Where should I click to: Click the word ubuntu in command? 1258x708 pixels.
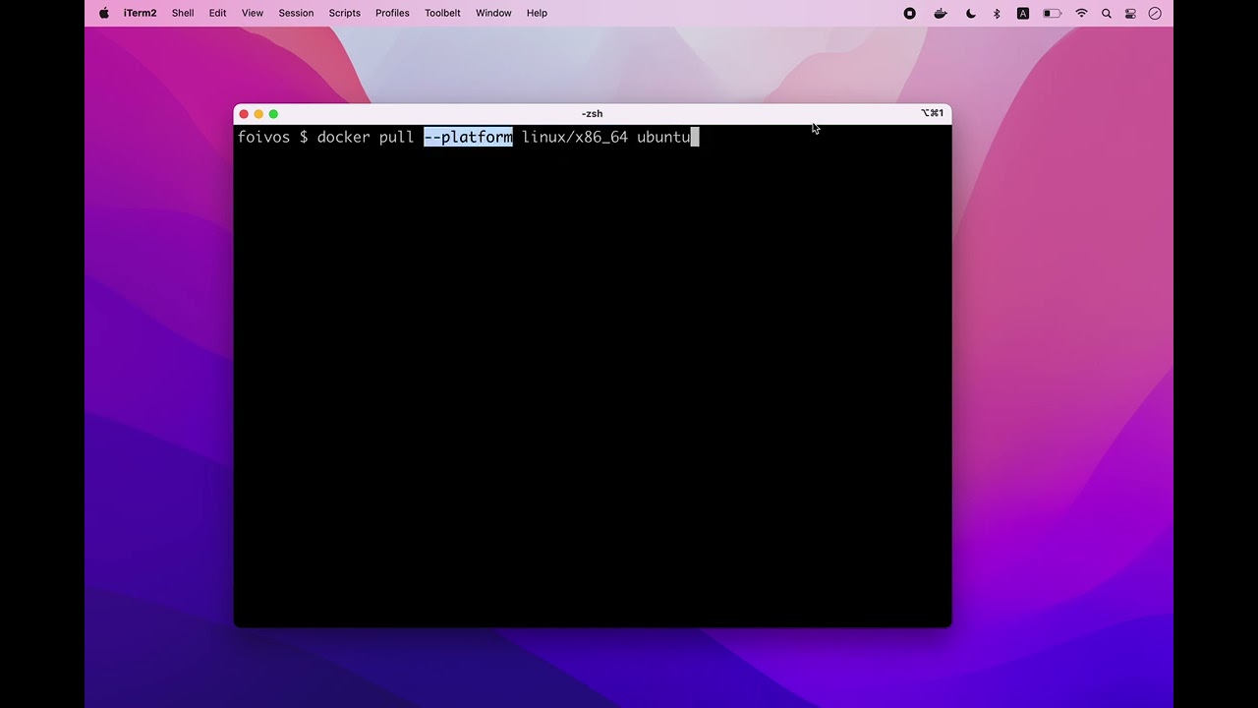coord(663,137)
